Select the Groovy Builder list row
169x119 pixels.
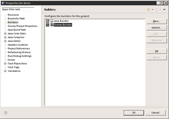tap(63, 25)
